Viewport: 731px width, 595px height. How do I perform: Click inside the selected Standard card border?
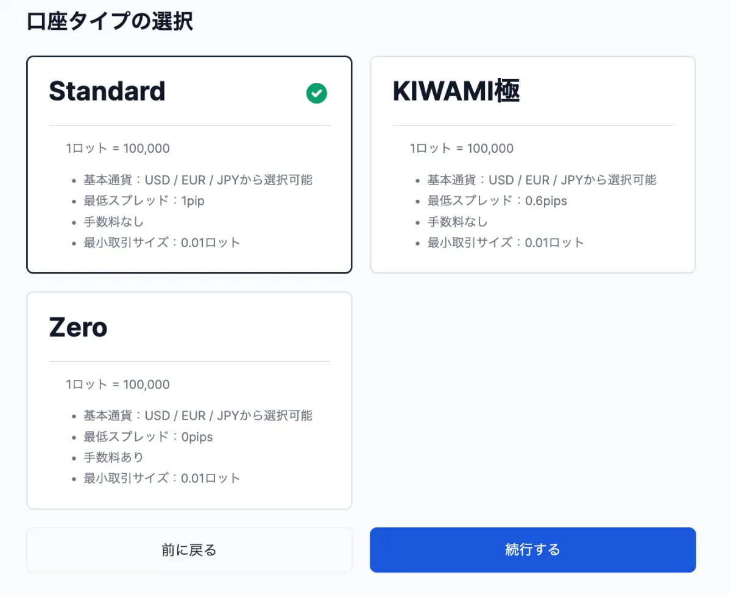click(189, 262)
